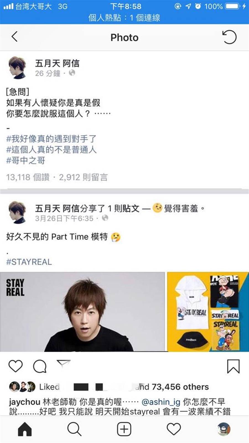Screen dimensions: 249x443
Task: Open Search tab magnifier icon
Action: pyautogui.click(x=74, y=429)
